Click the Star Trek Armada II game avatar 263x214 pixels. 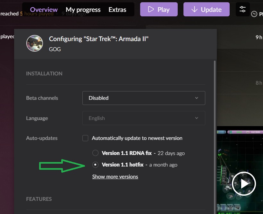coord(35,43)
